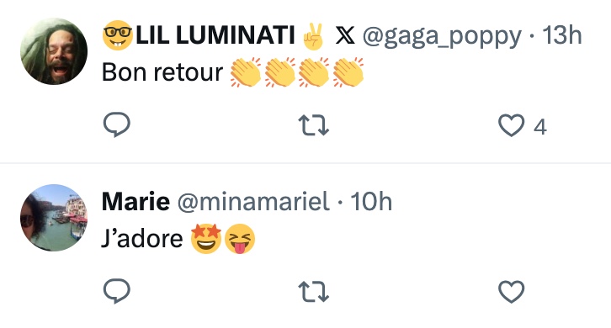This screenshot has height=328, width=611.
Task: Click the victory hand emoji in name
Action: (x=313, y=36)
